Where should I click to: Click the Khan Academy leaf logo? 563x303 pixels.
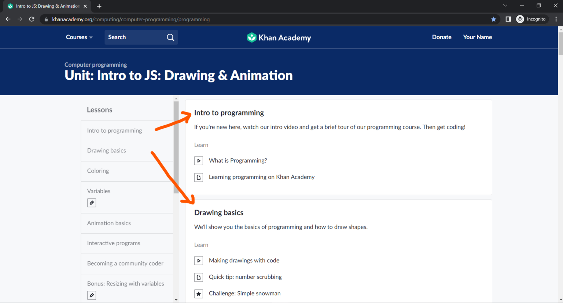tap(252, 37)
